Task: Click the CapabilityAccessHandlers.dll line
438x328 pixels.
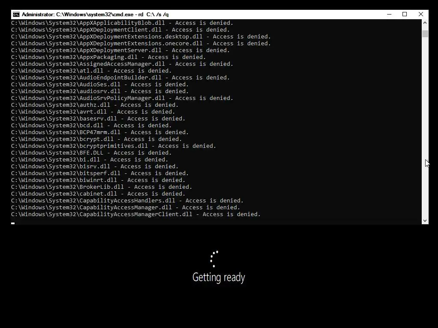Action: [x=127, y=201]
